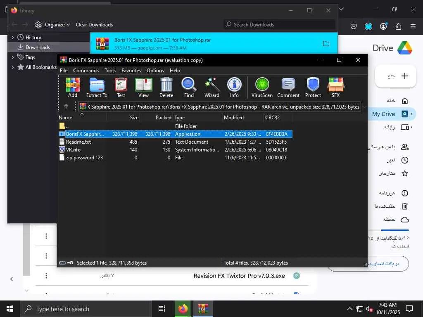Start VirusScan on the archive

262,88
